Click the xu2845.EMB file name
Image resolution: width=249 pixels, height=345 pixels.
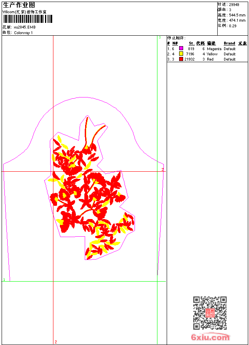(x=24, y=27)
